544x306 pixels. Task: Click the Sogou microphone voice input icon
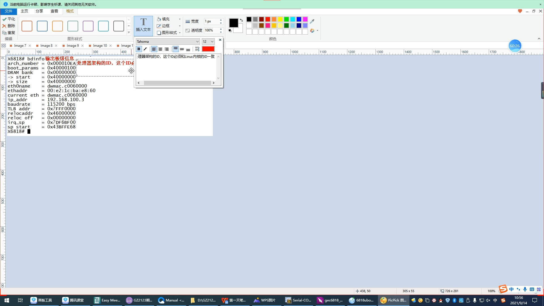click(x=525, y=289)
